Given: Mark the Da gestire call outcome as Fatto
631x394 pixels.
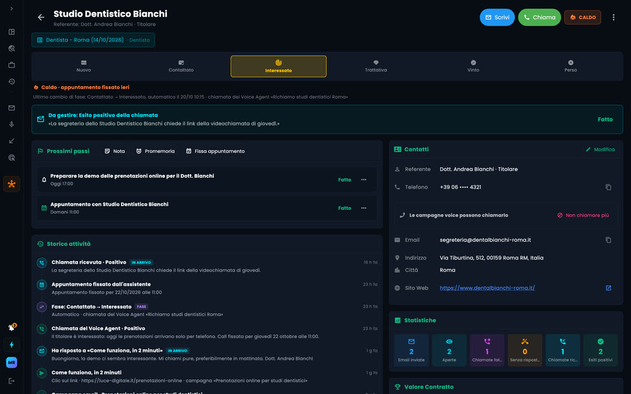Looking at the screenshot, I should (x=605, y=119).
